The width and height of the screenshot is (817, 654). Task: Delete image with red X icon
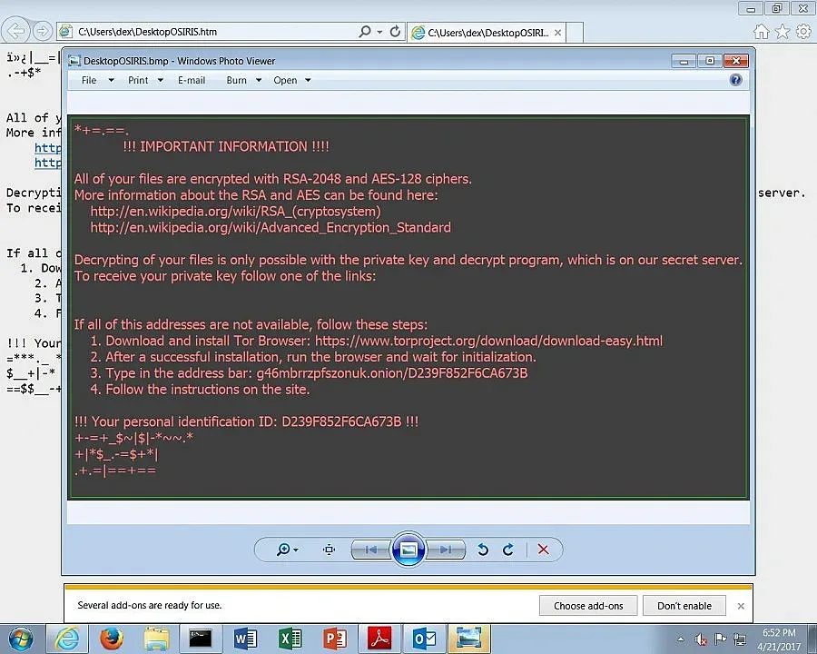543,550
